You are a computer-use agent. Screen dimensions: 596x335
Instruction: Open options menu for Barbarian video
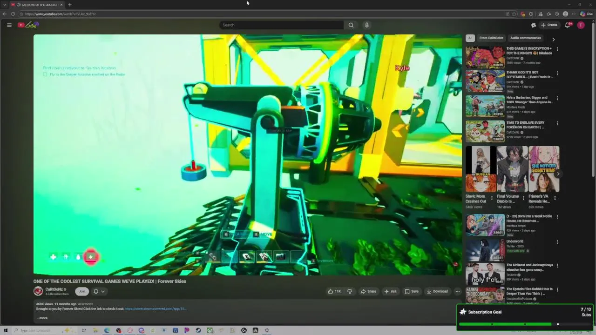[557, 98]
